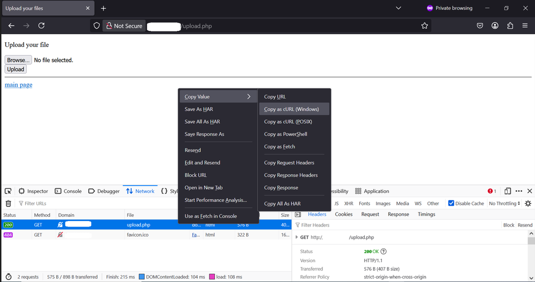
Task: Select Copy Response entry
Action: pyautogui.click(x=294, y=188)
